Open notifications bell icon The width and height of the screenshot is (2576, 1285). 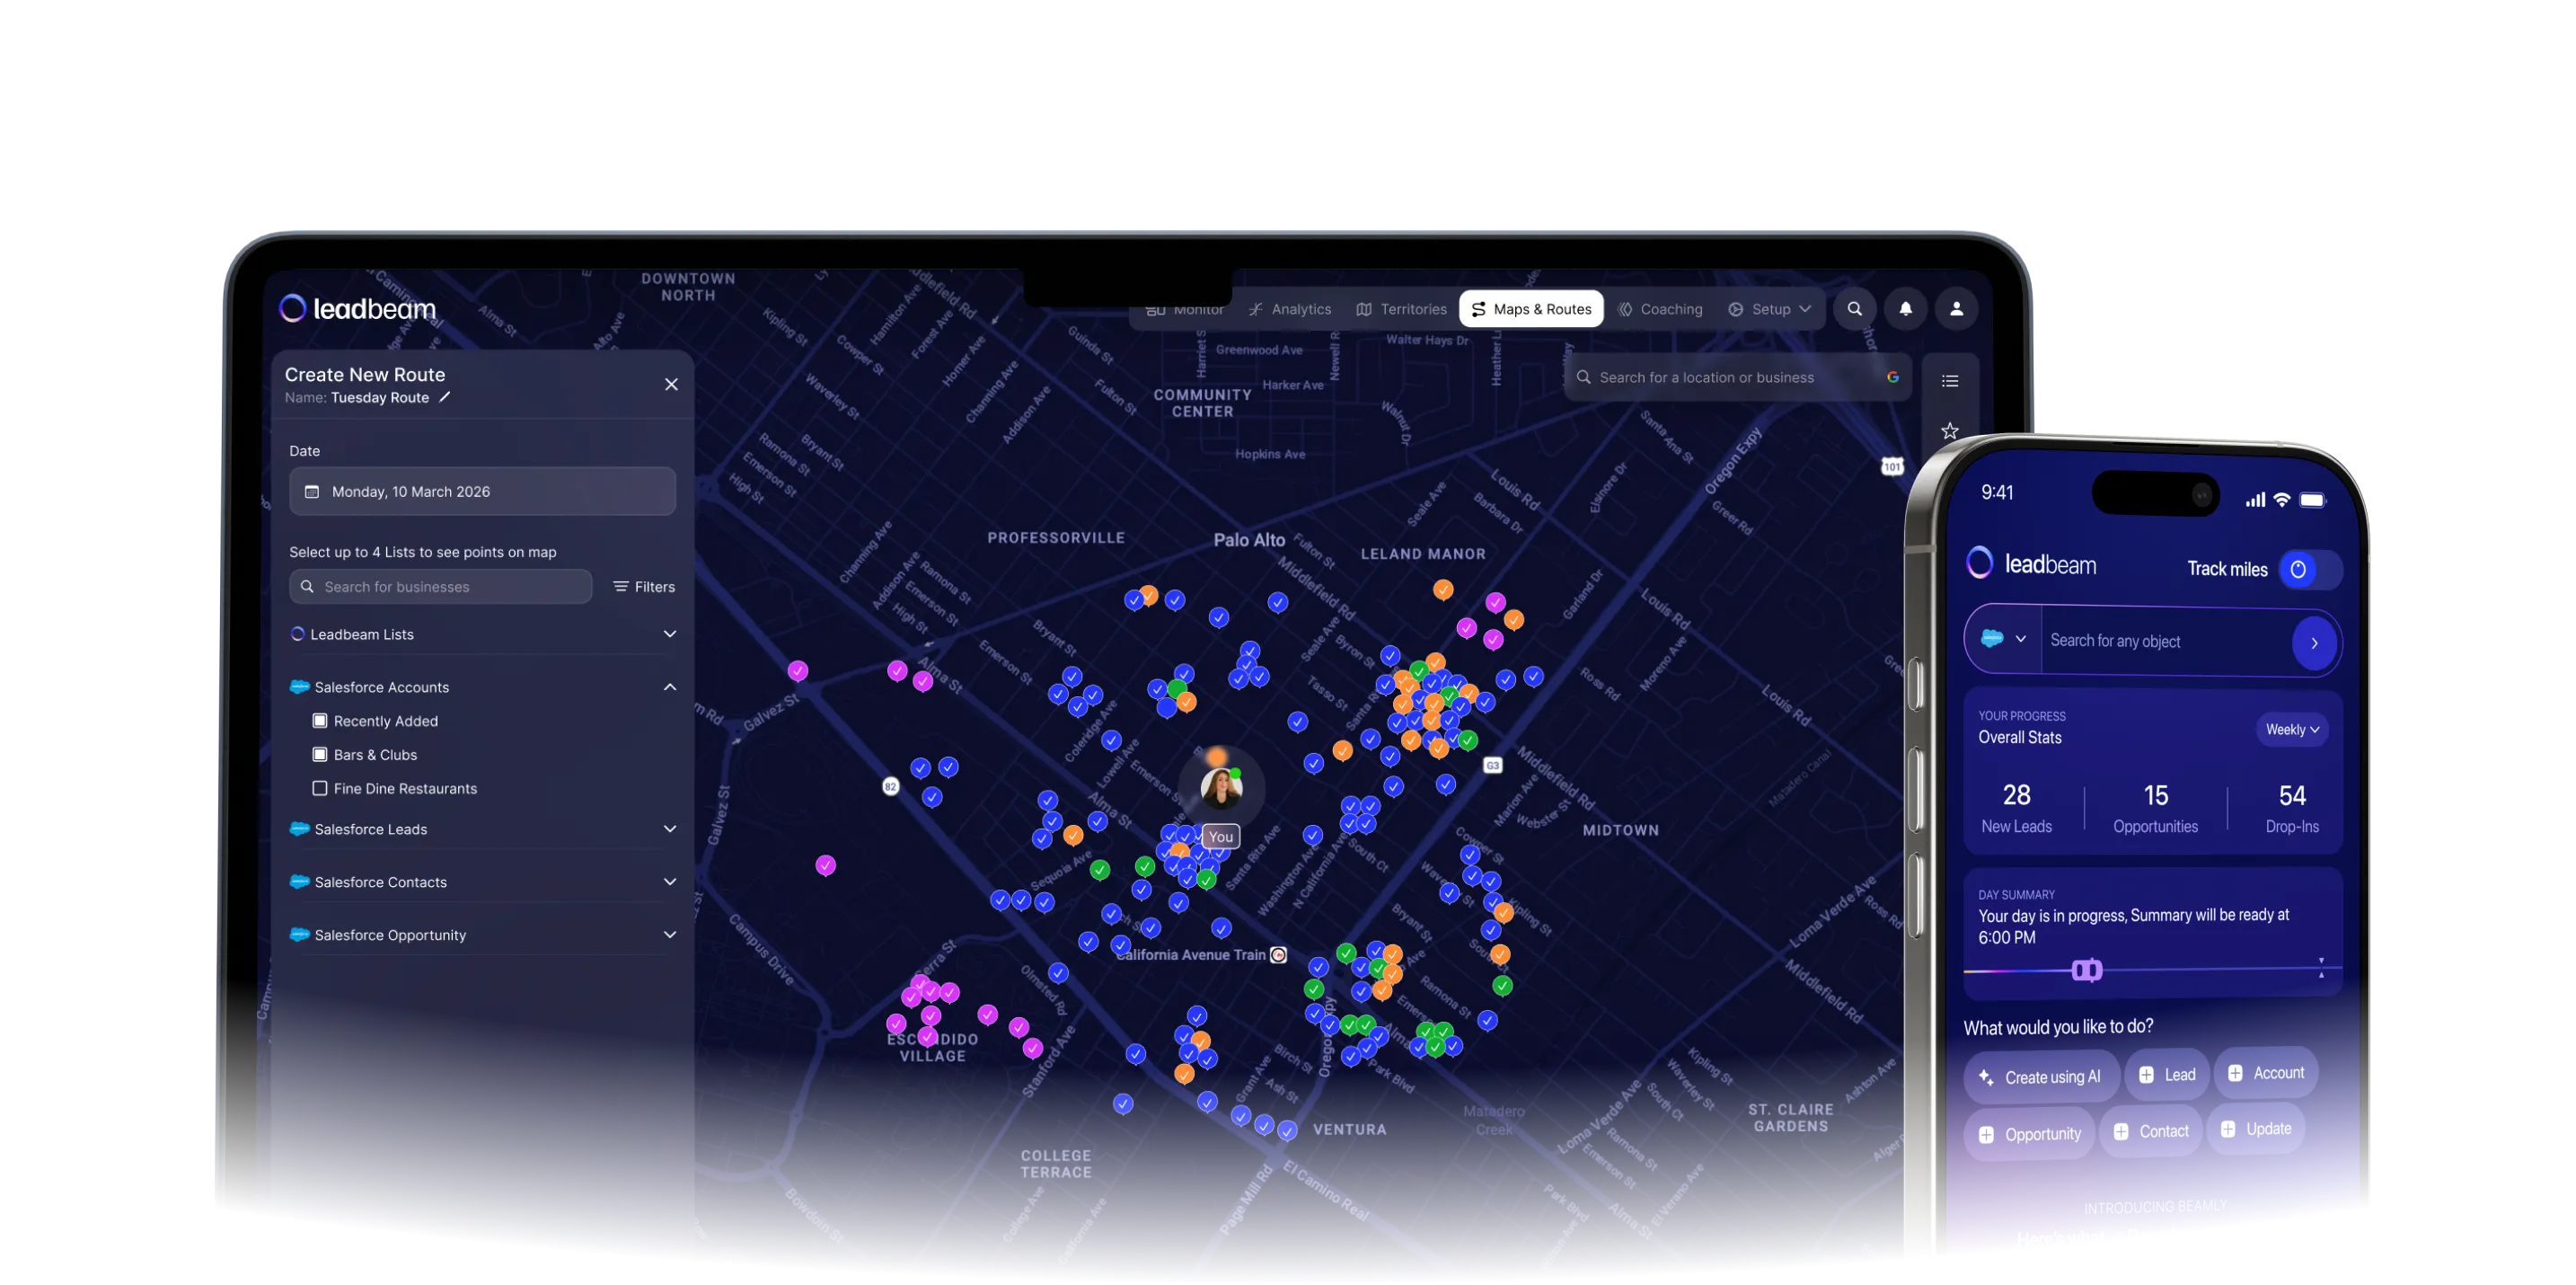click(x=1905, y=309)
